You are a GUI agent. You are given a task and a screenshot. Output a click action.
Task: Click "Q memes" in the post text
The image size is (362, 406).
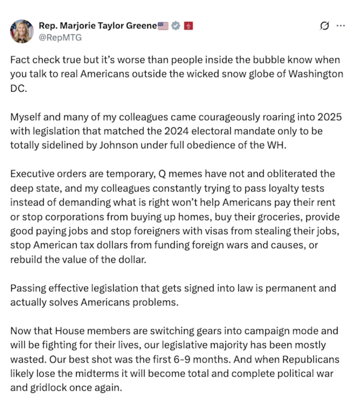pos(180,174)
